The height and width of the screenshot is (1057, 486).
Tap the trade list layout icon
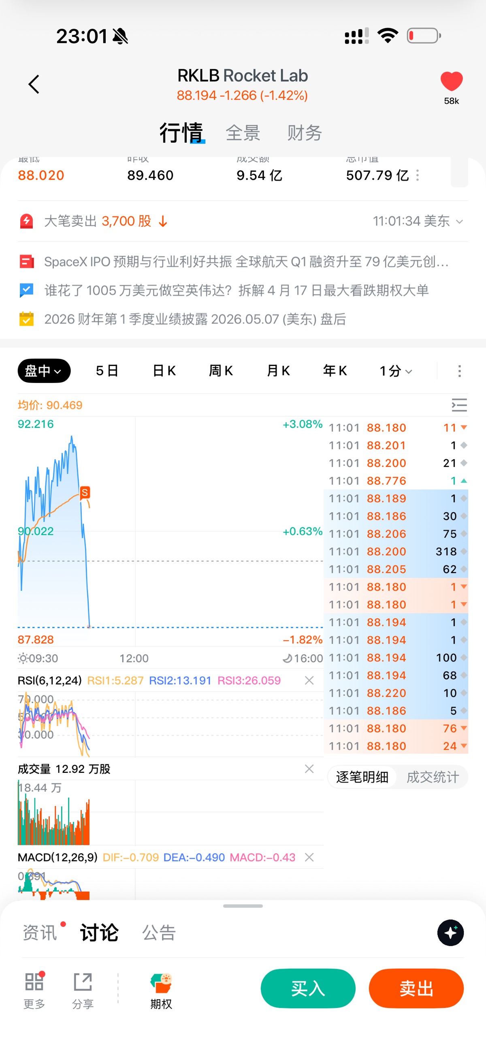click(x=459, y=405)
